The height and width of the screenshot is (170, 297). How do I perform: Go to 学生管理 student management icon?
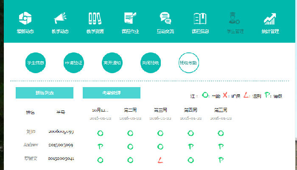click(x=235, y=19)
